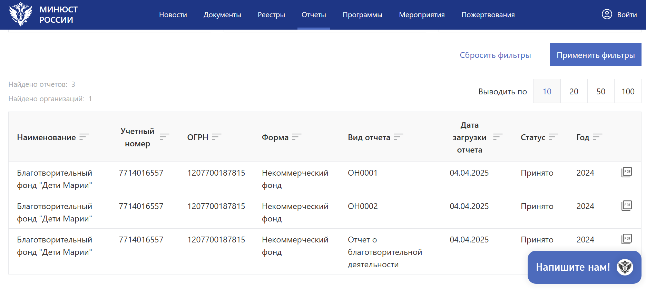Sort table by ОГРН column icon
This screenshot has width=646, height=291.
tap(216, 137)
